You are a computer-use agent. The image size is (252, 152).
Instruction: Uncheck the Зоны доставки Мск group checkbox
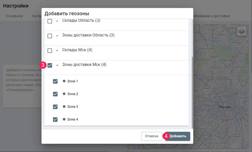(50, 65)
